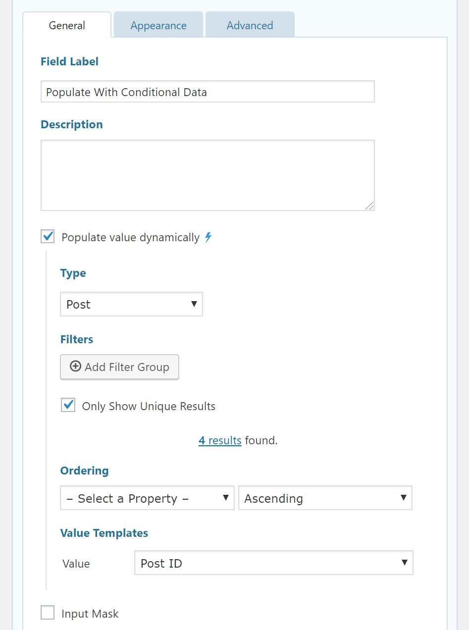Viewport: 469px width, 630px height.
Task: Expand the Select a Property ordering dropdown
Action: (147, 498)
